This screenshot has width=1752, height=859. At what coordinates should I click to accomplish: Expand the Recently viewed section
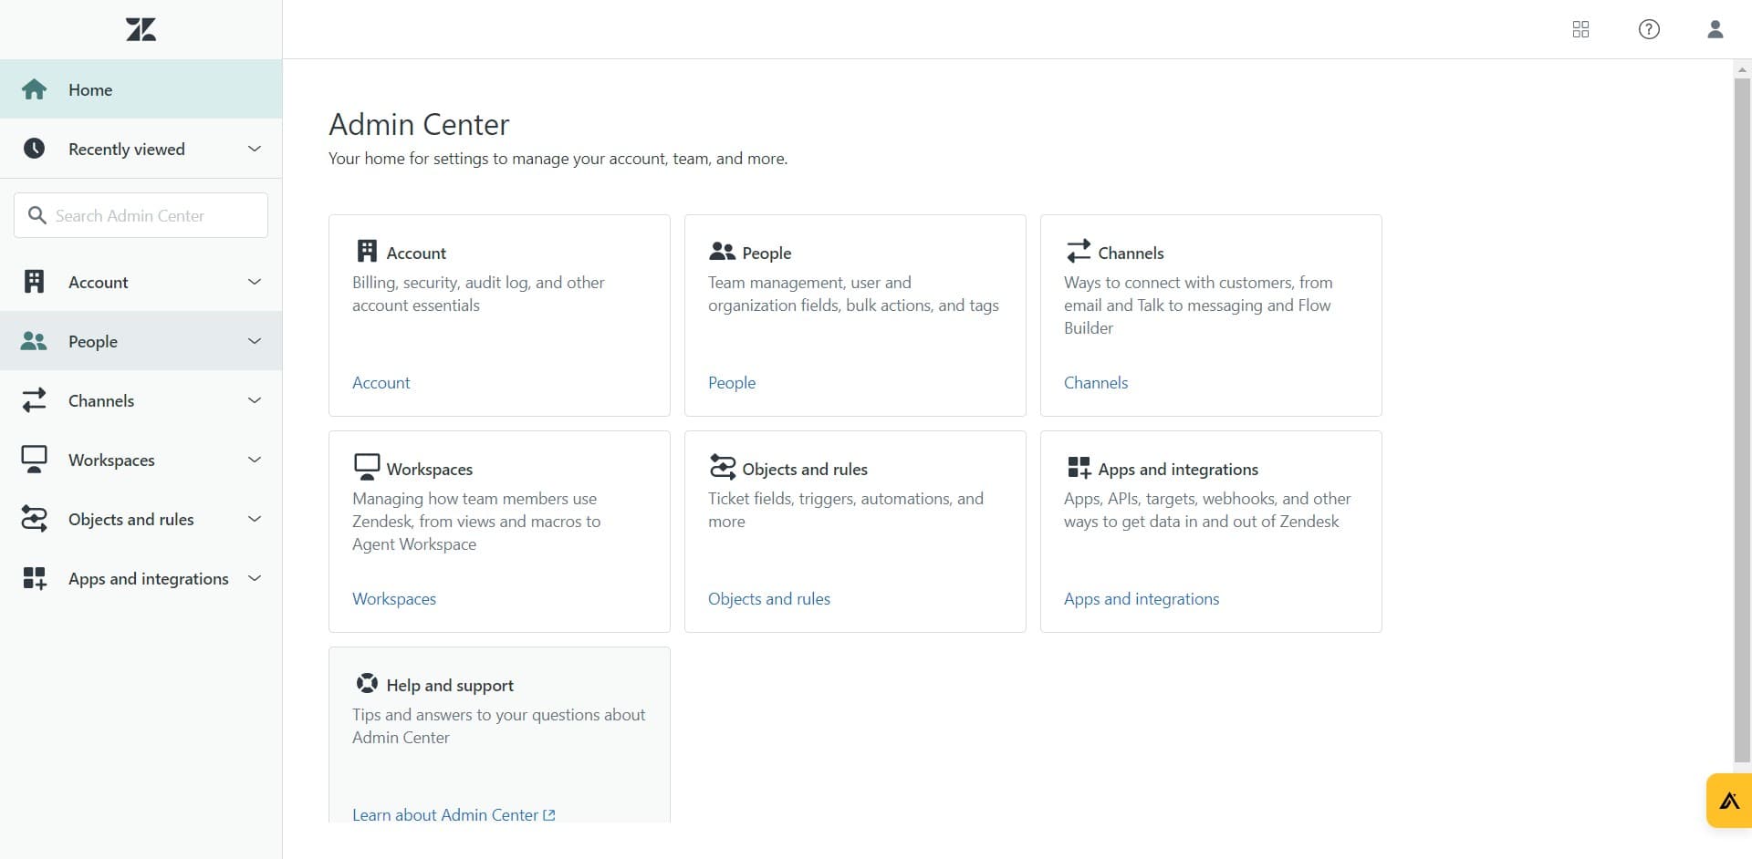pyautogui.click(x=254, y=148)
